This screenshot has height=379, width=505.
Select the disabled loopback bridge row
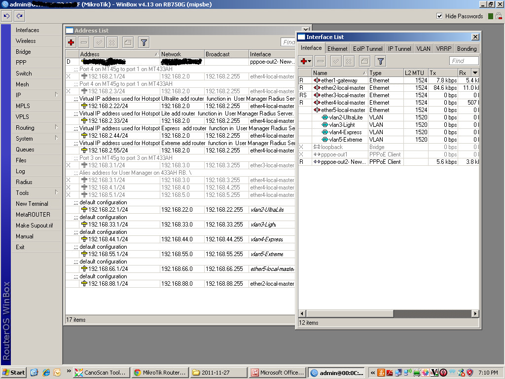[389, 147]
